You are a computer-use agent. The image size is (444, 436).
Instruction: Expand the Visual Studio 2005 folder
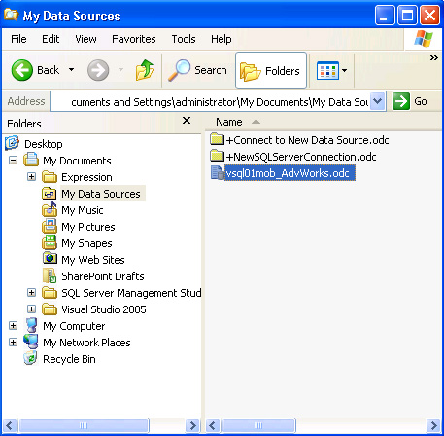[31, 309]
